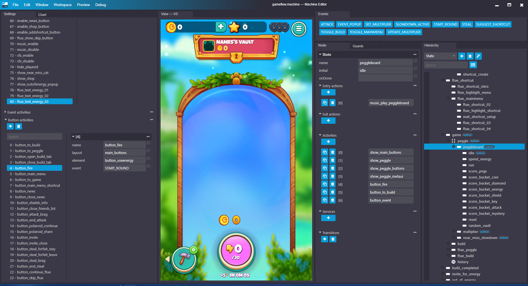Tap the hammer build button in preview
The height and width of the screenshot is (286, 528).
click(184, 260)
